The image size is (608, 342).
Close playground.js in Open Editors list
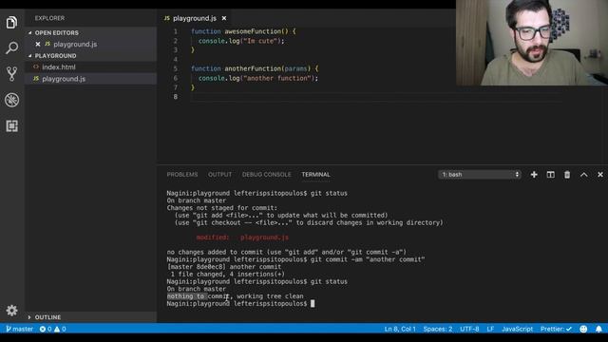tap(38, 45)
